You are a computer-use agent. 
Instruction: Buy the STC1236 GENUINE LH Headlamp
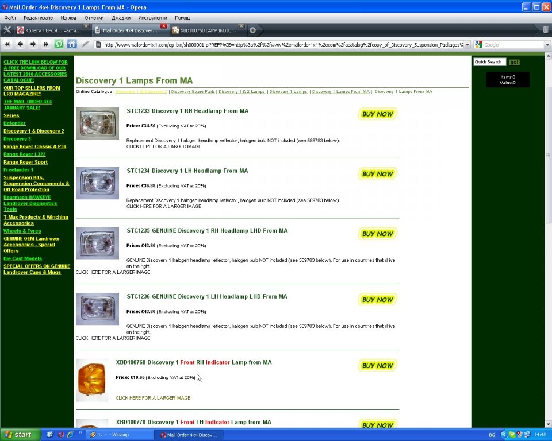[377, 300]
